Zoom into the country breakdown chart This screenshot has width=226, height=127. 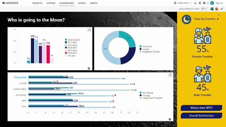170,75
